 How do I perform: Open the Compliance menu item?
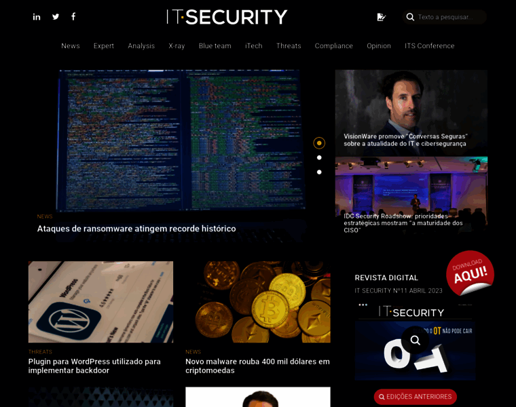coord(333,45)
